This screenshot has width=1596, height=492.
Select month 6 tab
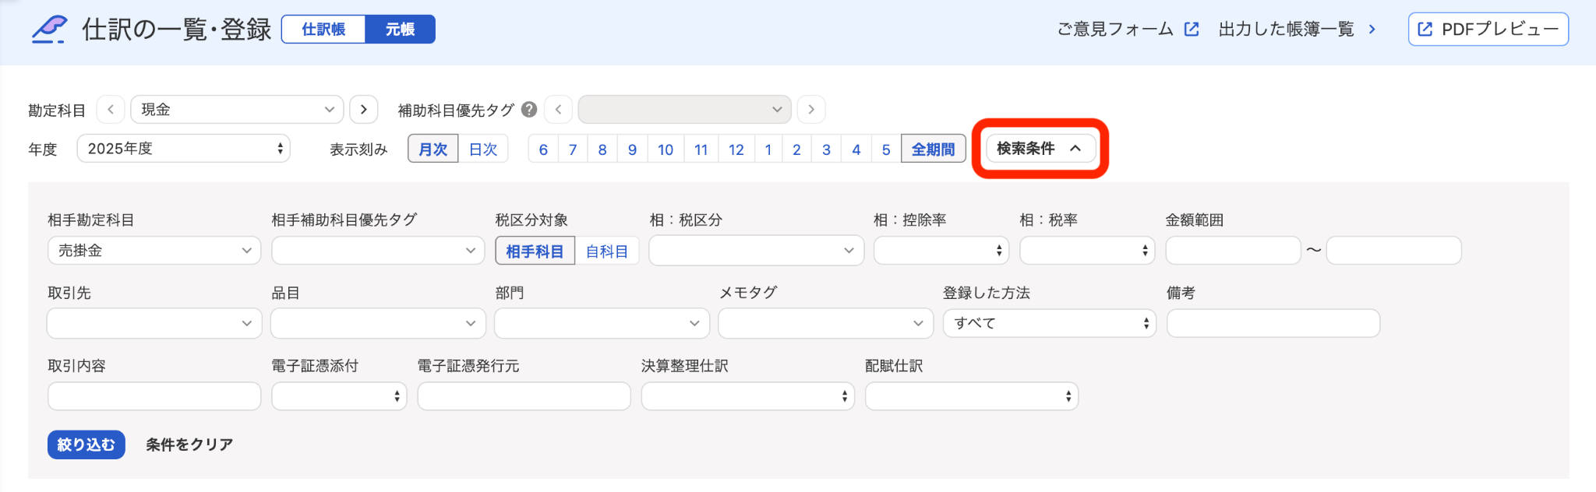pyautogui.click(x=543, y=149)
